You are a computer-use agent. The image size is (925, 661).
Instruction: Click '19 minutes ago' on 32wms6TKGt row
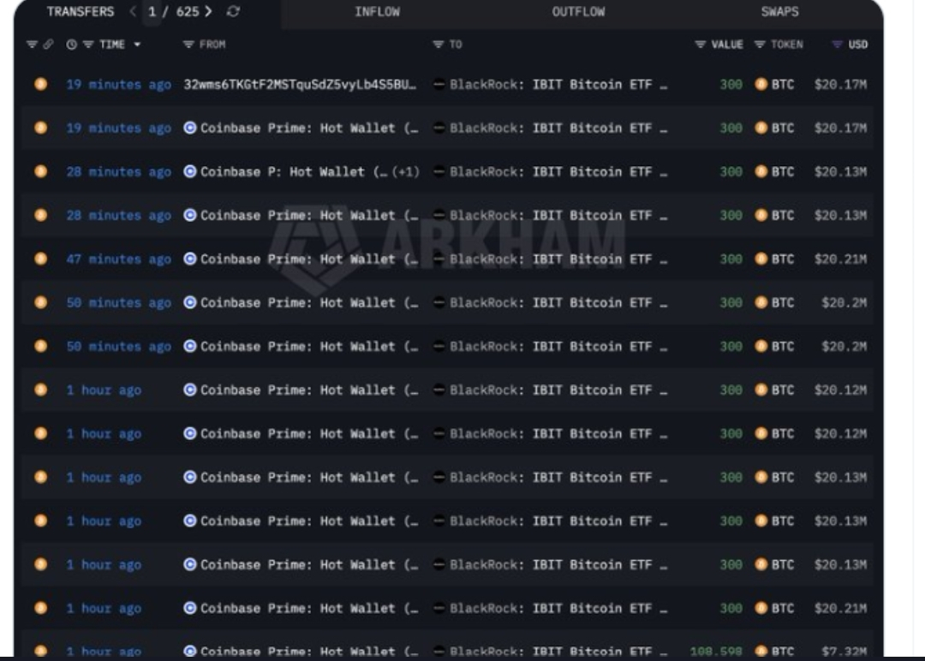coord(118,84)
